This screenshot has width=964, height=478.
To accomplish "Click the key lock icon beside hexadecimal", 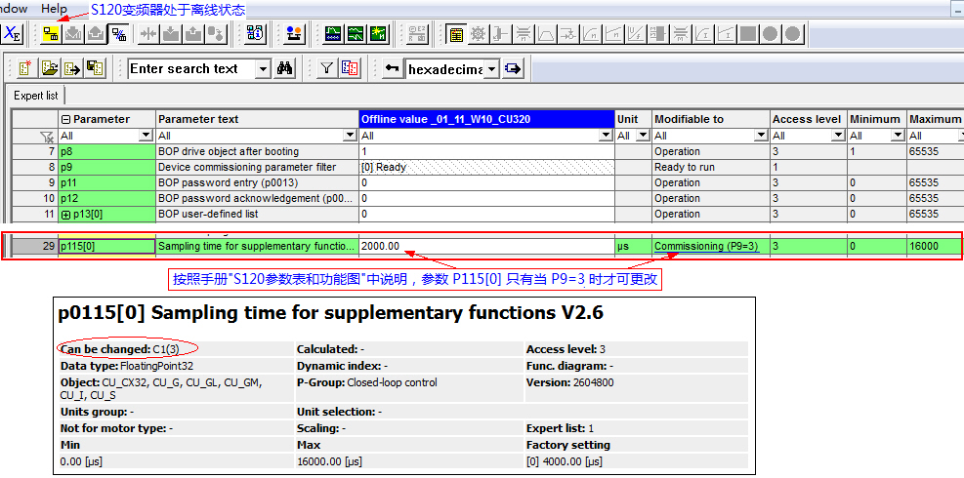I will point(393,68).
